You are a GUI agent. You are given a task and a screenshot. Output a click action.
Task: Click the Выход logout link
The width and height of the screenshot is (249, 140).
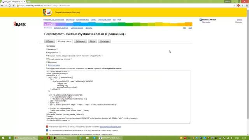(x=239, y=19)
